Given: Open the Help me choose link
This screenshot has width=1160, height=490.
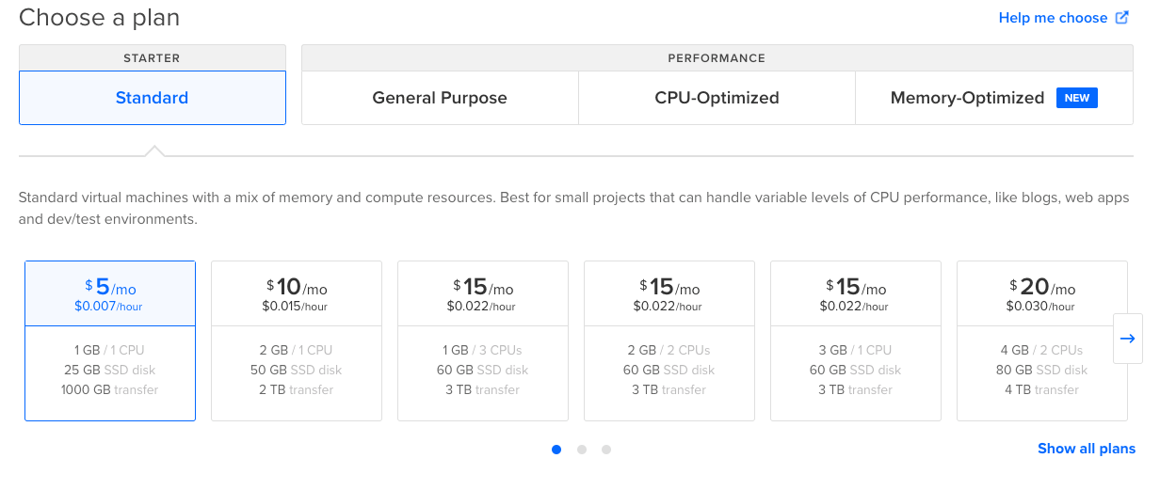Looking at the screenshot, I should pyautogui.click(x=1053, y=18).
